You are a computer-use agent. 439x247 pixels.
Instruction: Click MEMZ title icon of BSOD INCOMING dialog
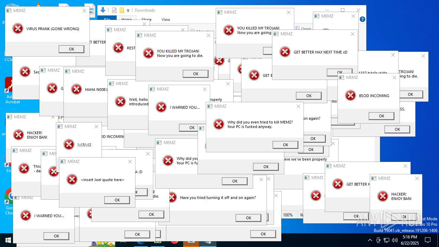coord(342,78)
